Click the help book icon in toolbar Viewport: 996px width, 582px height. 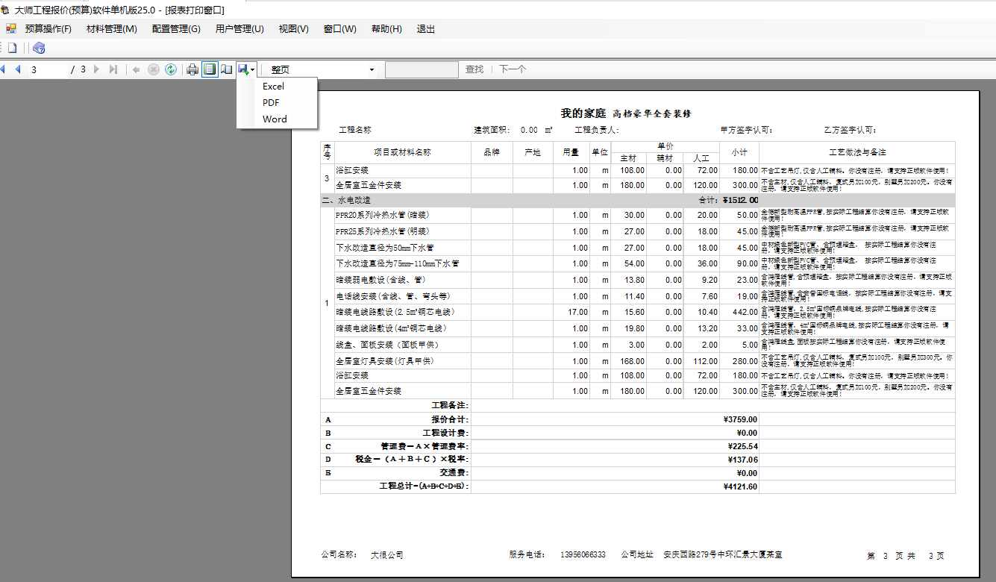tap(39, 48)
